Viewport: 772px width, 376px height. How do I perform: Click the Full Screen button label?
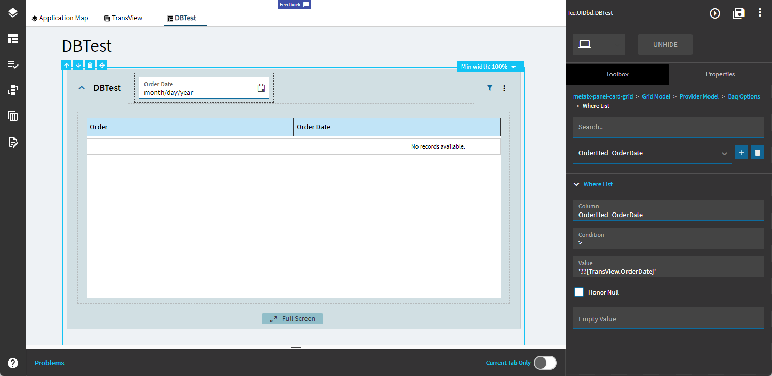pos(298,319)
